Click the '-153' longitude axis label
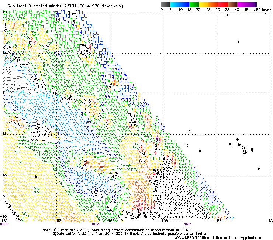 click(217, 221)
